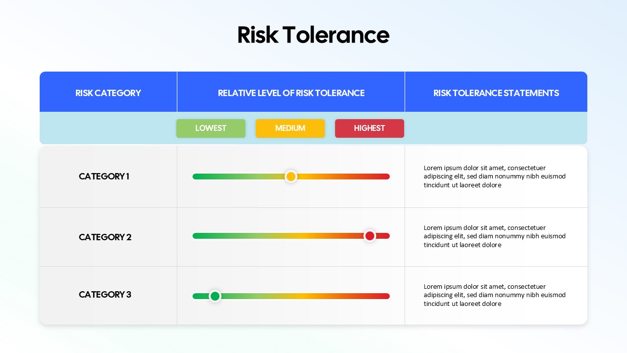Click the Lorem ipsum statement for Category 1
Viewport: 627px width, 353px height.
pyautogui.click(x=495, y=176)
